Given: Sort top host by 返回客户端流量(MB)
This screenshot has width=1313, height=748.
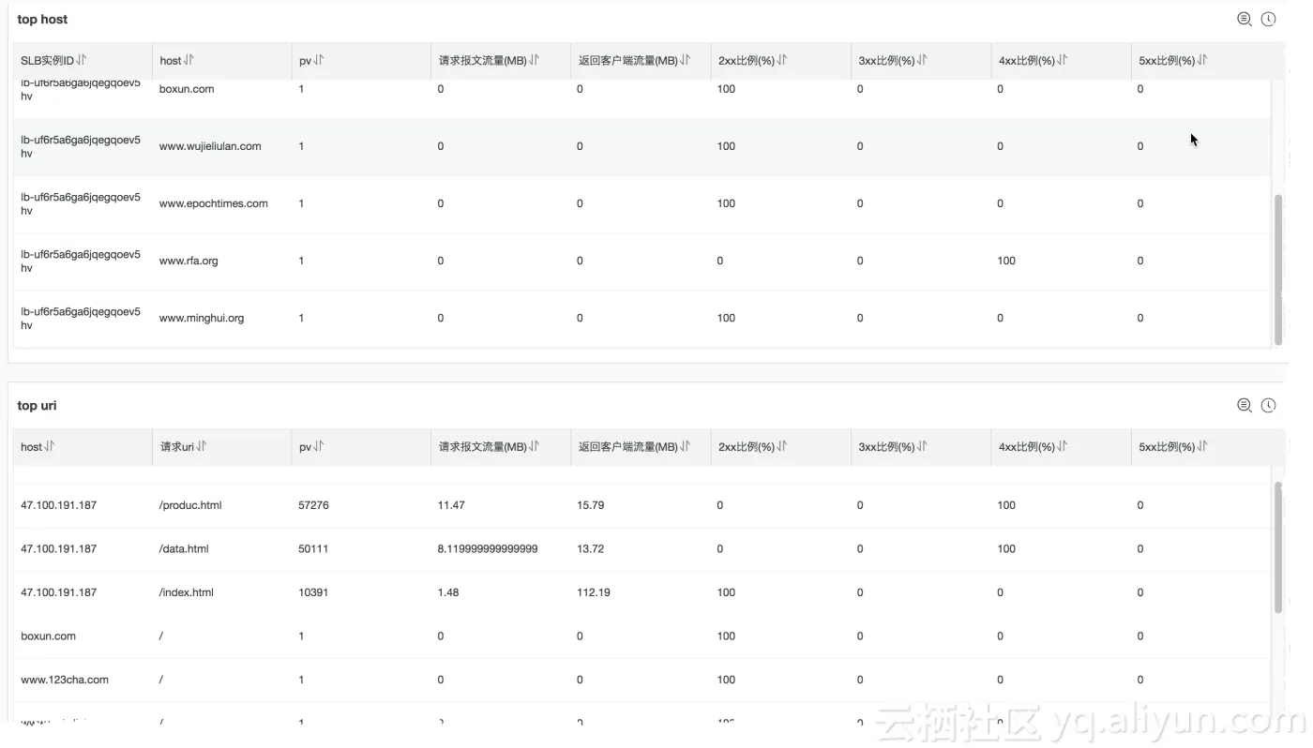Looking at the screenshot, I should click(x=685, y=60).
